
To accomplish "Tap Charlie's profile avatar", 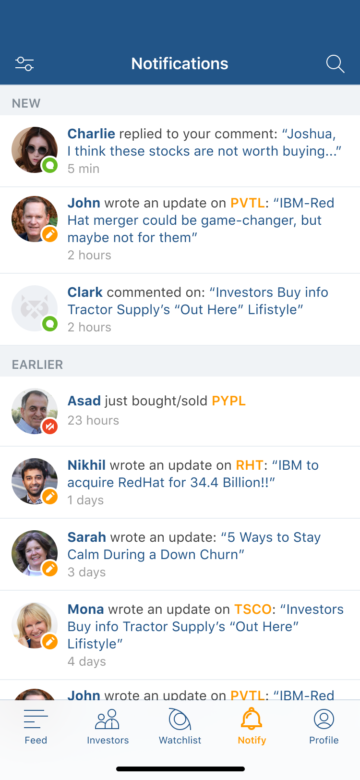I will click(35, 150).
